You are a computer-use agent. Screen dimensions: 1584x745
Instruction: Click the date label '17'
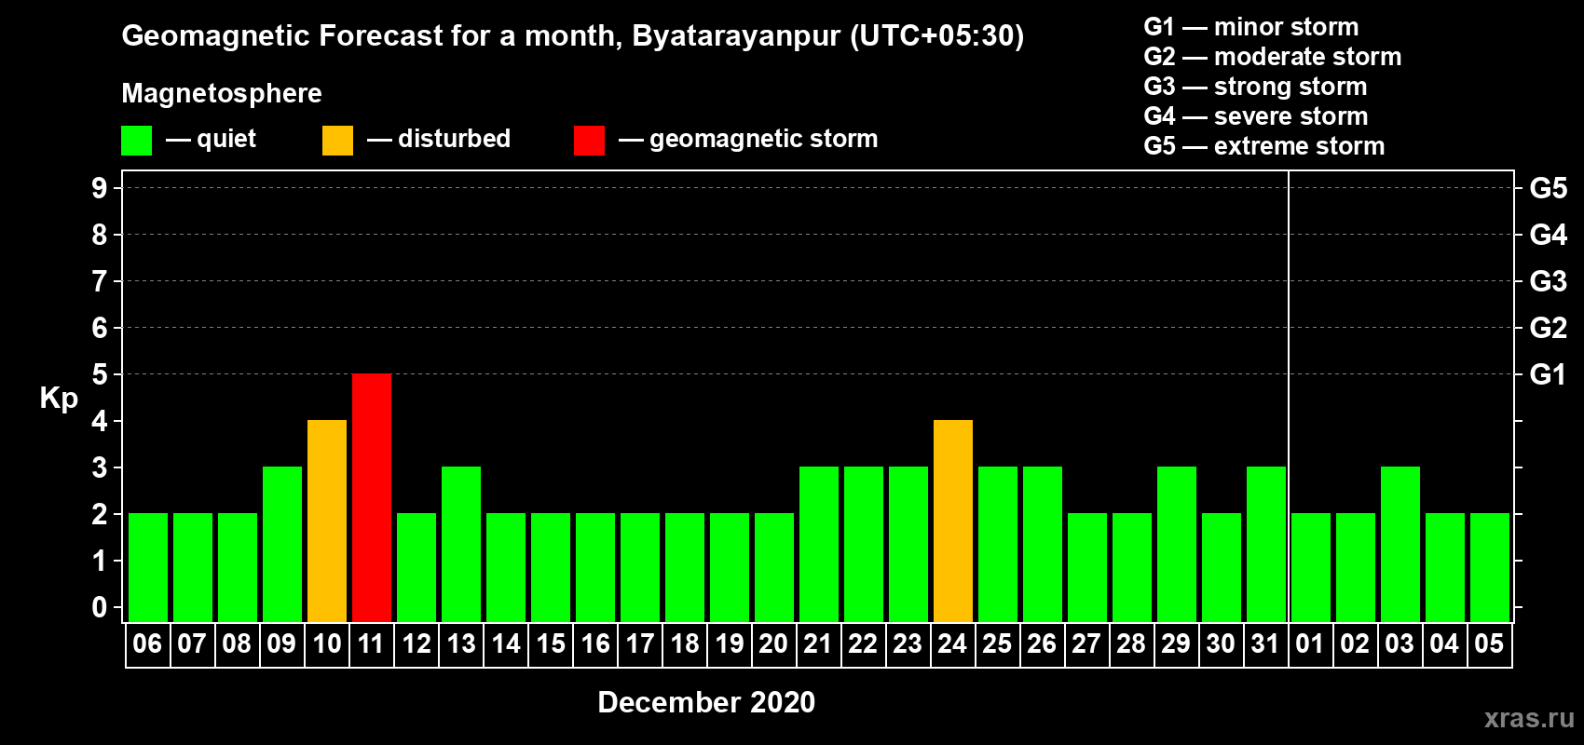pos(639,643)
